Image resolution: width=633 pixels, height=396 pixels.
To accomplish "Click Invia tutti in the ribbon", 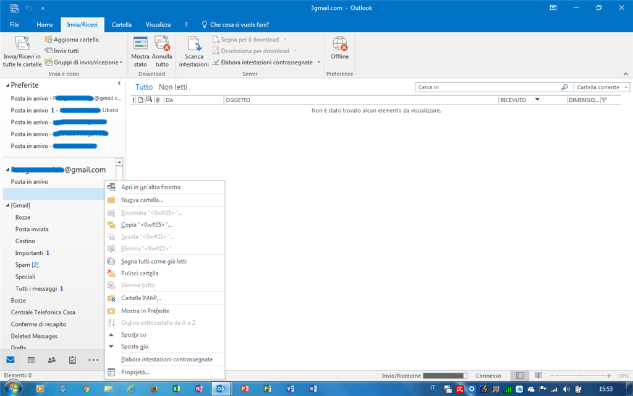I will coord(62,51).
